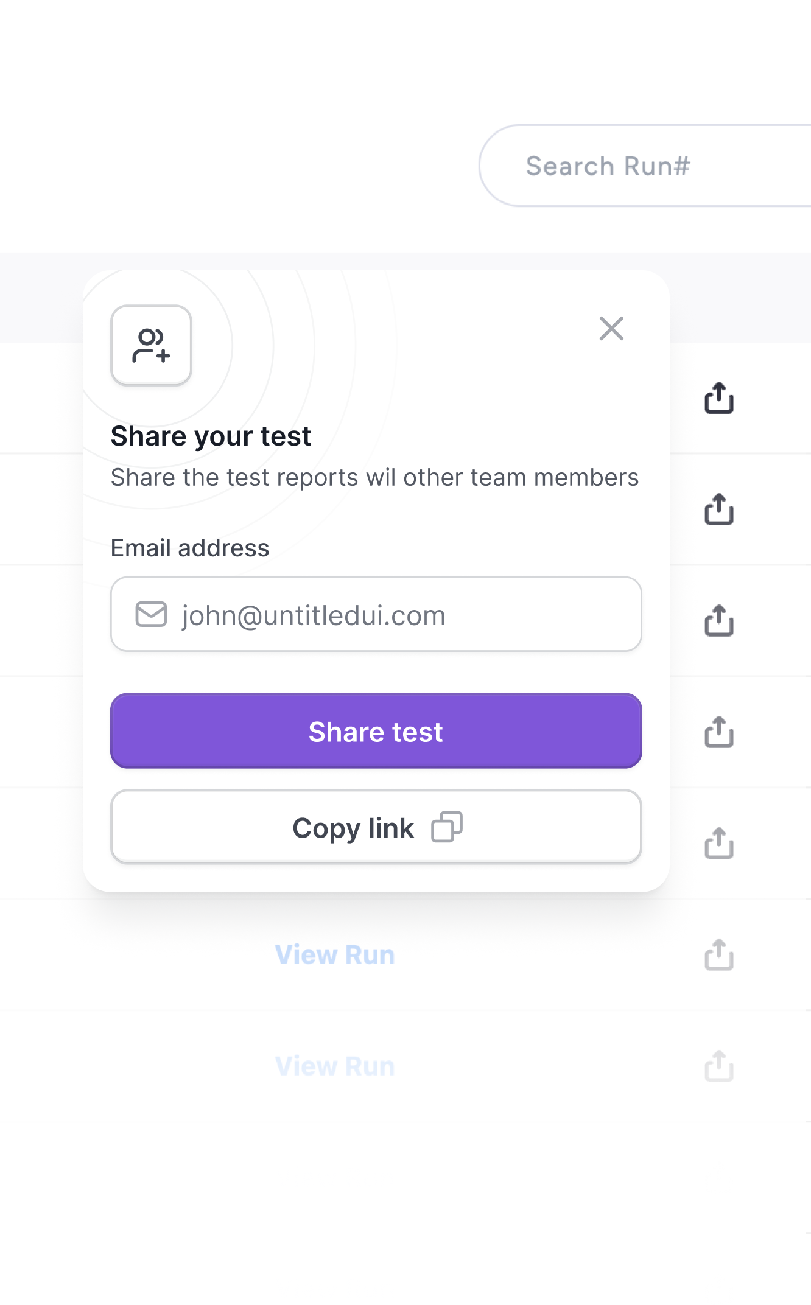Click the envelope icon in email field
Viewport: 811px width, 1305px height.
click(x=151, y=614)
